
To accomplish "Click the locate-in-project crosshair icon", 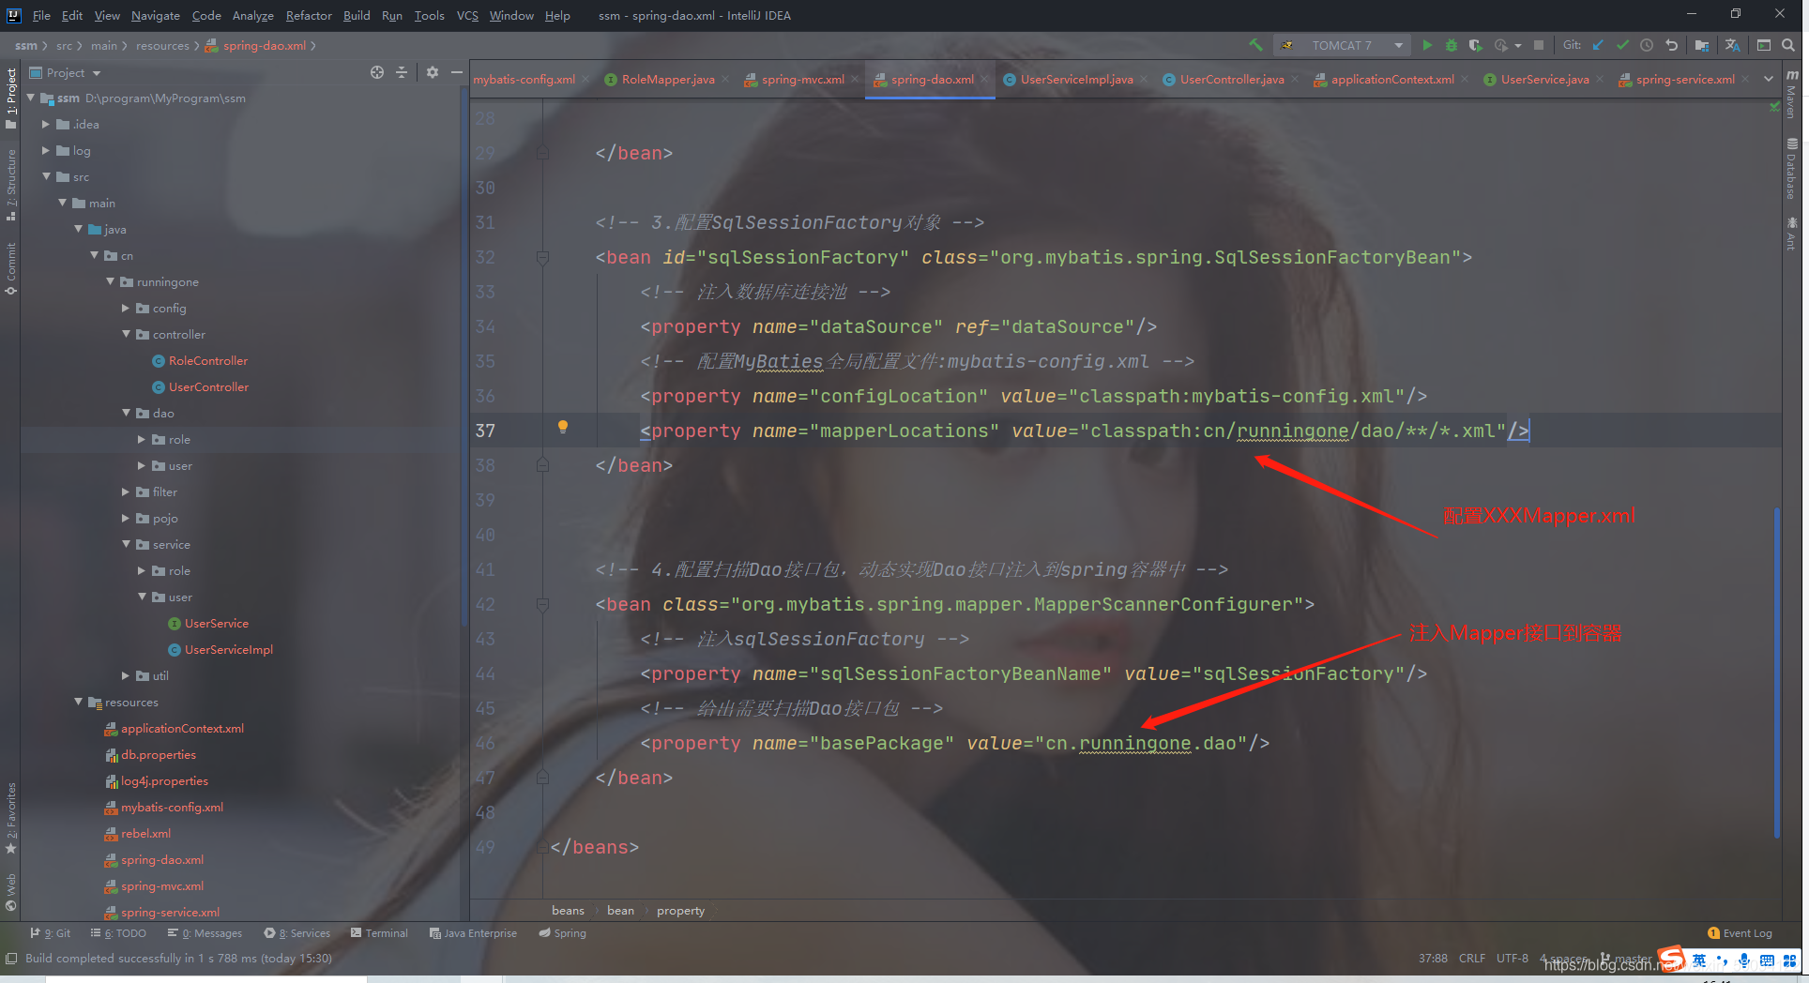I will [377, 72].
